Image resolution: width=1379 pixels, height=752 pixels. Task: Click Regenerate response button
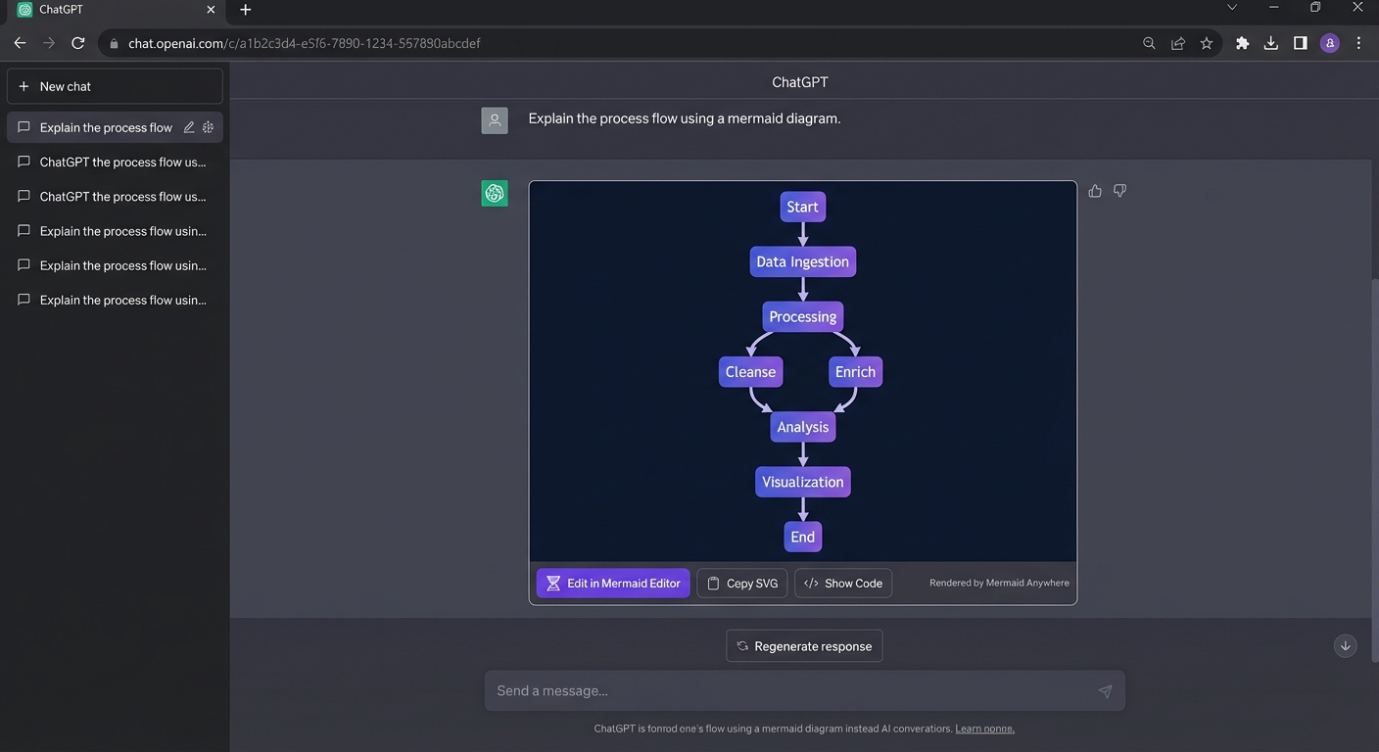[x=804, y=646]
